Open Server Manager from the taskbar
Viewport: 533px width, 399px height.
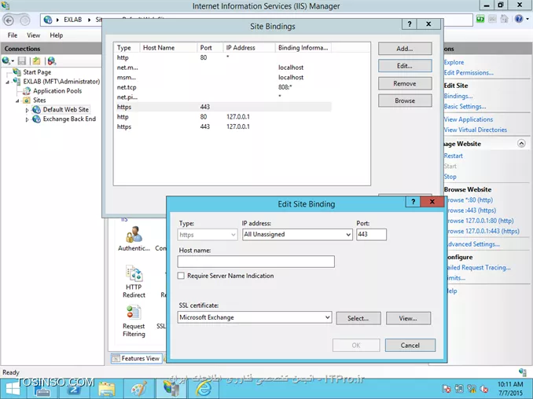[x=43, y=389]
